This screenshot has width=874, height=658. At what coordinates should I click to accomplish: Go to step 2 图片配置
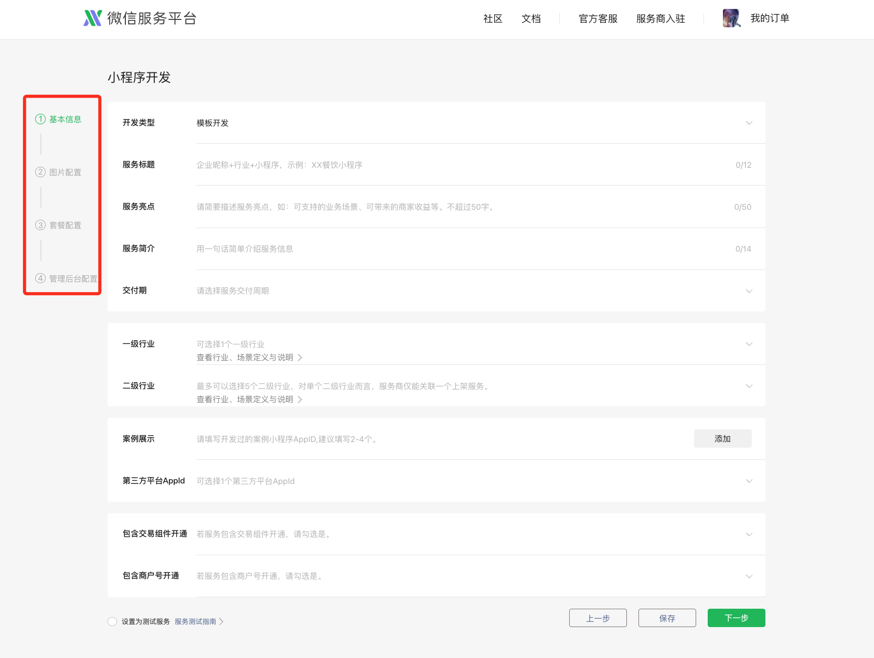pos(65,172)
